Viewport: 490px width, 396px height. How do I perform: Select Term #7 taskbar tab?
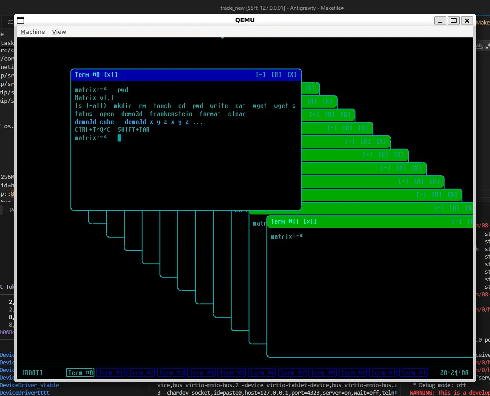293,372
